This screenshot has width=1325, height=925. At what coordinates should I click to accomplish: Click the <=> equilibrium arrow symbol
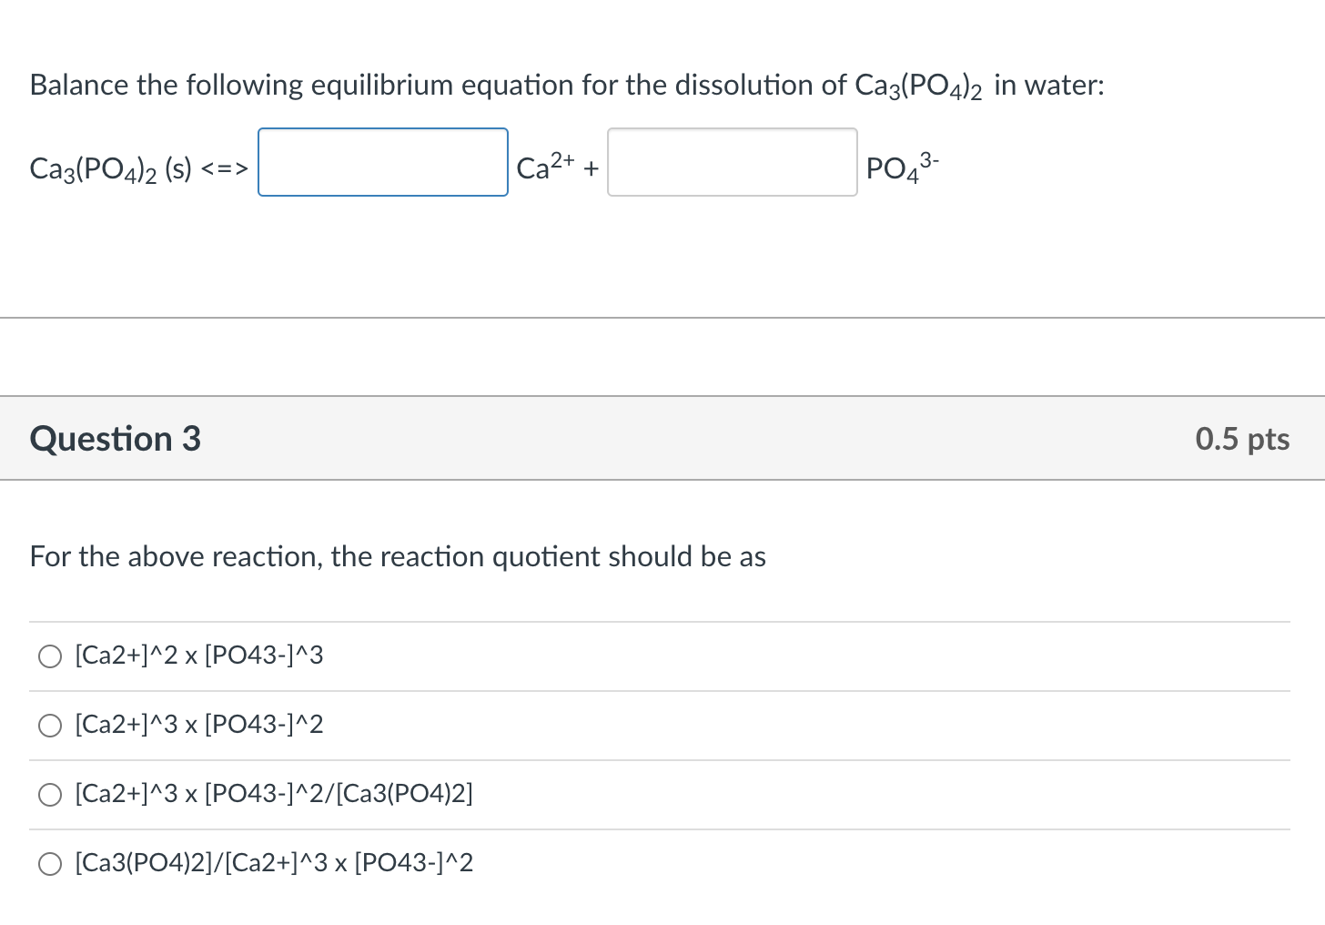pos(224,169)
